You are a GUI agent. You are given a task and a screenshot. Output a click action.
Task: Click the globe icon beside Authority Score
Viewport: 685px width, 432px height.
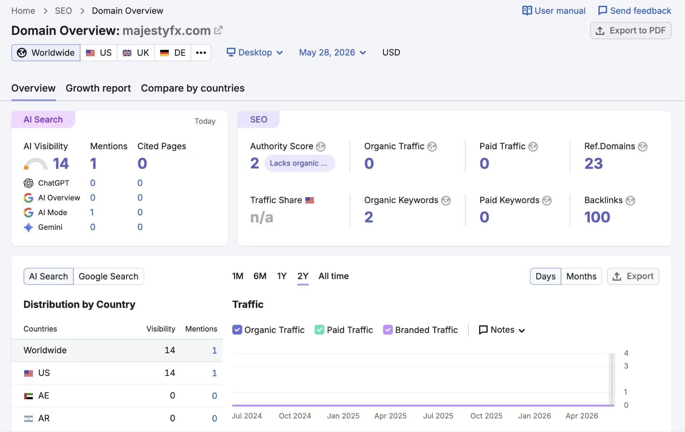click(321, 147)
